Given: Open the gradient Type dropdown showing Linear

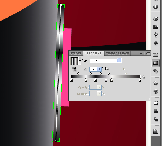Looking at the screenshot, I should 106,61.
